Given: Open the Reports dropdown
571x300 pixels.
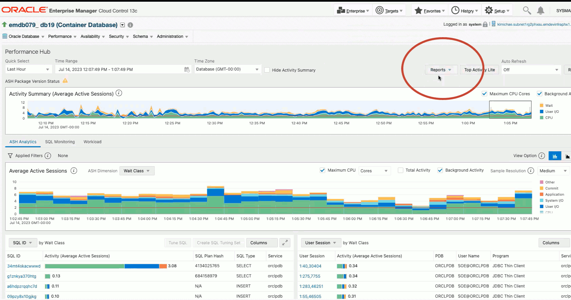Looking at the screenshot, I should pyautogui.click(x=441, y=70).
